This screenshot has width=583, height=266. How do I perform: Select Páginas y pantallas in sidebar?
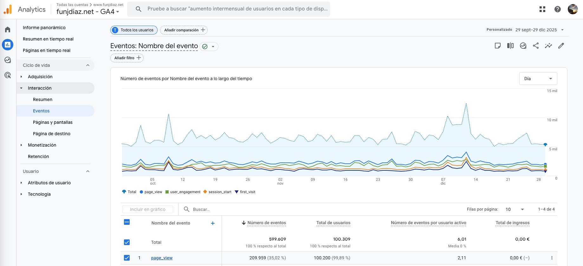coord(53,122)
